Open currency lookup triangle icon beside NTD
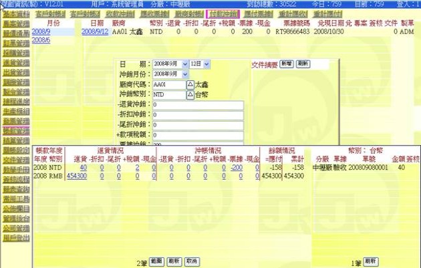The width and height of the screenshot is (421, 268). tap(190, 95)
